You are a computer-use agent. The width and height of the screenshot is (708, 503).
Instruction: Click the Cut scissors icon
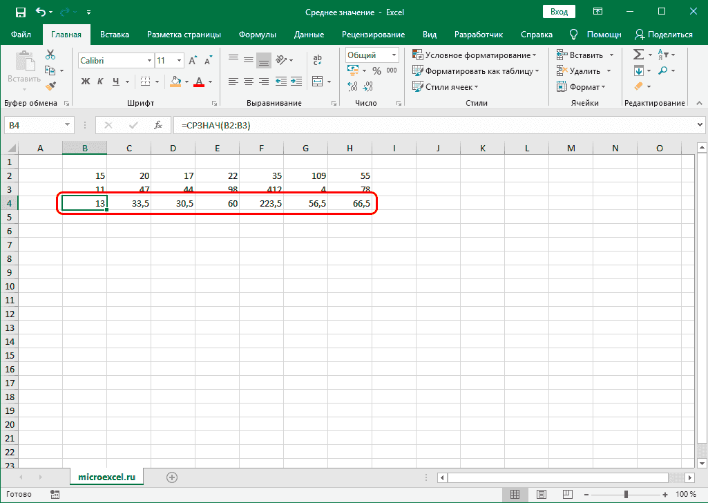50,55
